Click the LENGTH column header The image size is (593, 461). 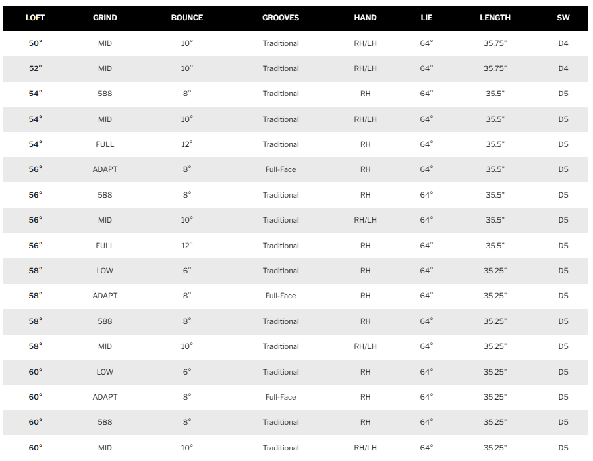click(495, 18)
